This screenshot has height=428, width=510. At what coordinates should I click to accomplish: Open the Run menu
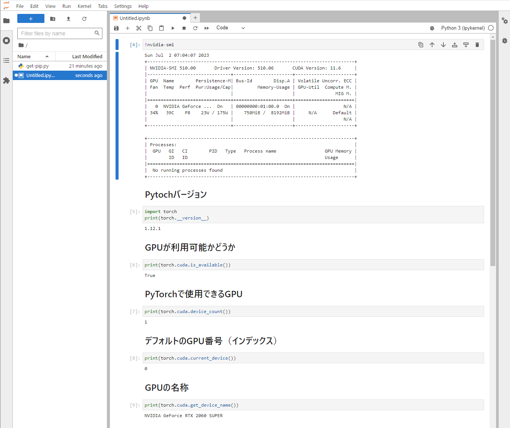tap(67, 6)
